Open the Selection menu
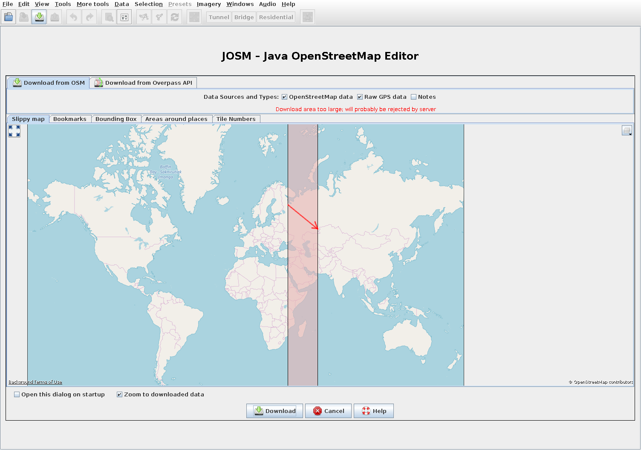Screen dimensions: 641x450 pos(149,4)
